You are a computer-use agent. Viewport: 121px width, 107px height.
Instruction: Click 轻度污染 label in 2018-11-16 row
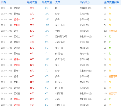pos(113,94)
